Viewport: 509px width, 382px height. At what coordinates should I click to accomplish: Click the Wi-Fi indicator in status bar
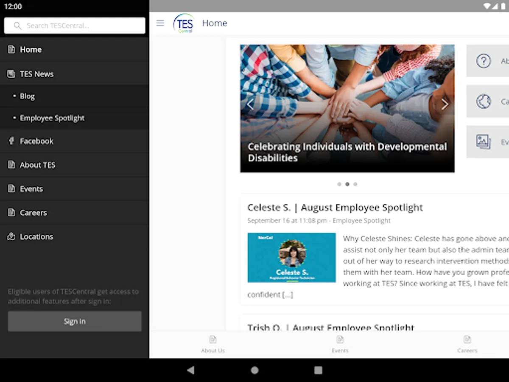pos(487,6)
